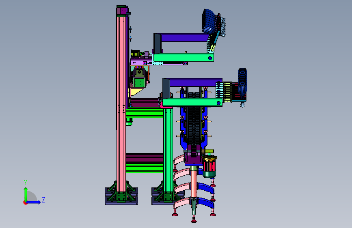Select the red origin point of triad
Image resolution: width=352 pixels, height=228 pixels.
click(x=25, y=202)
